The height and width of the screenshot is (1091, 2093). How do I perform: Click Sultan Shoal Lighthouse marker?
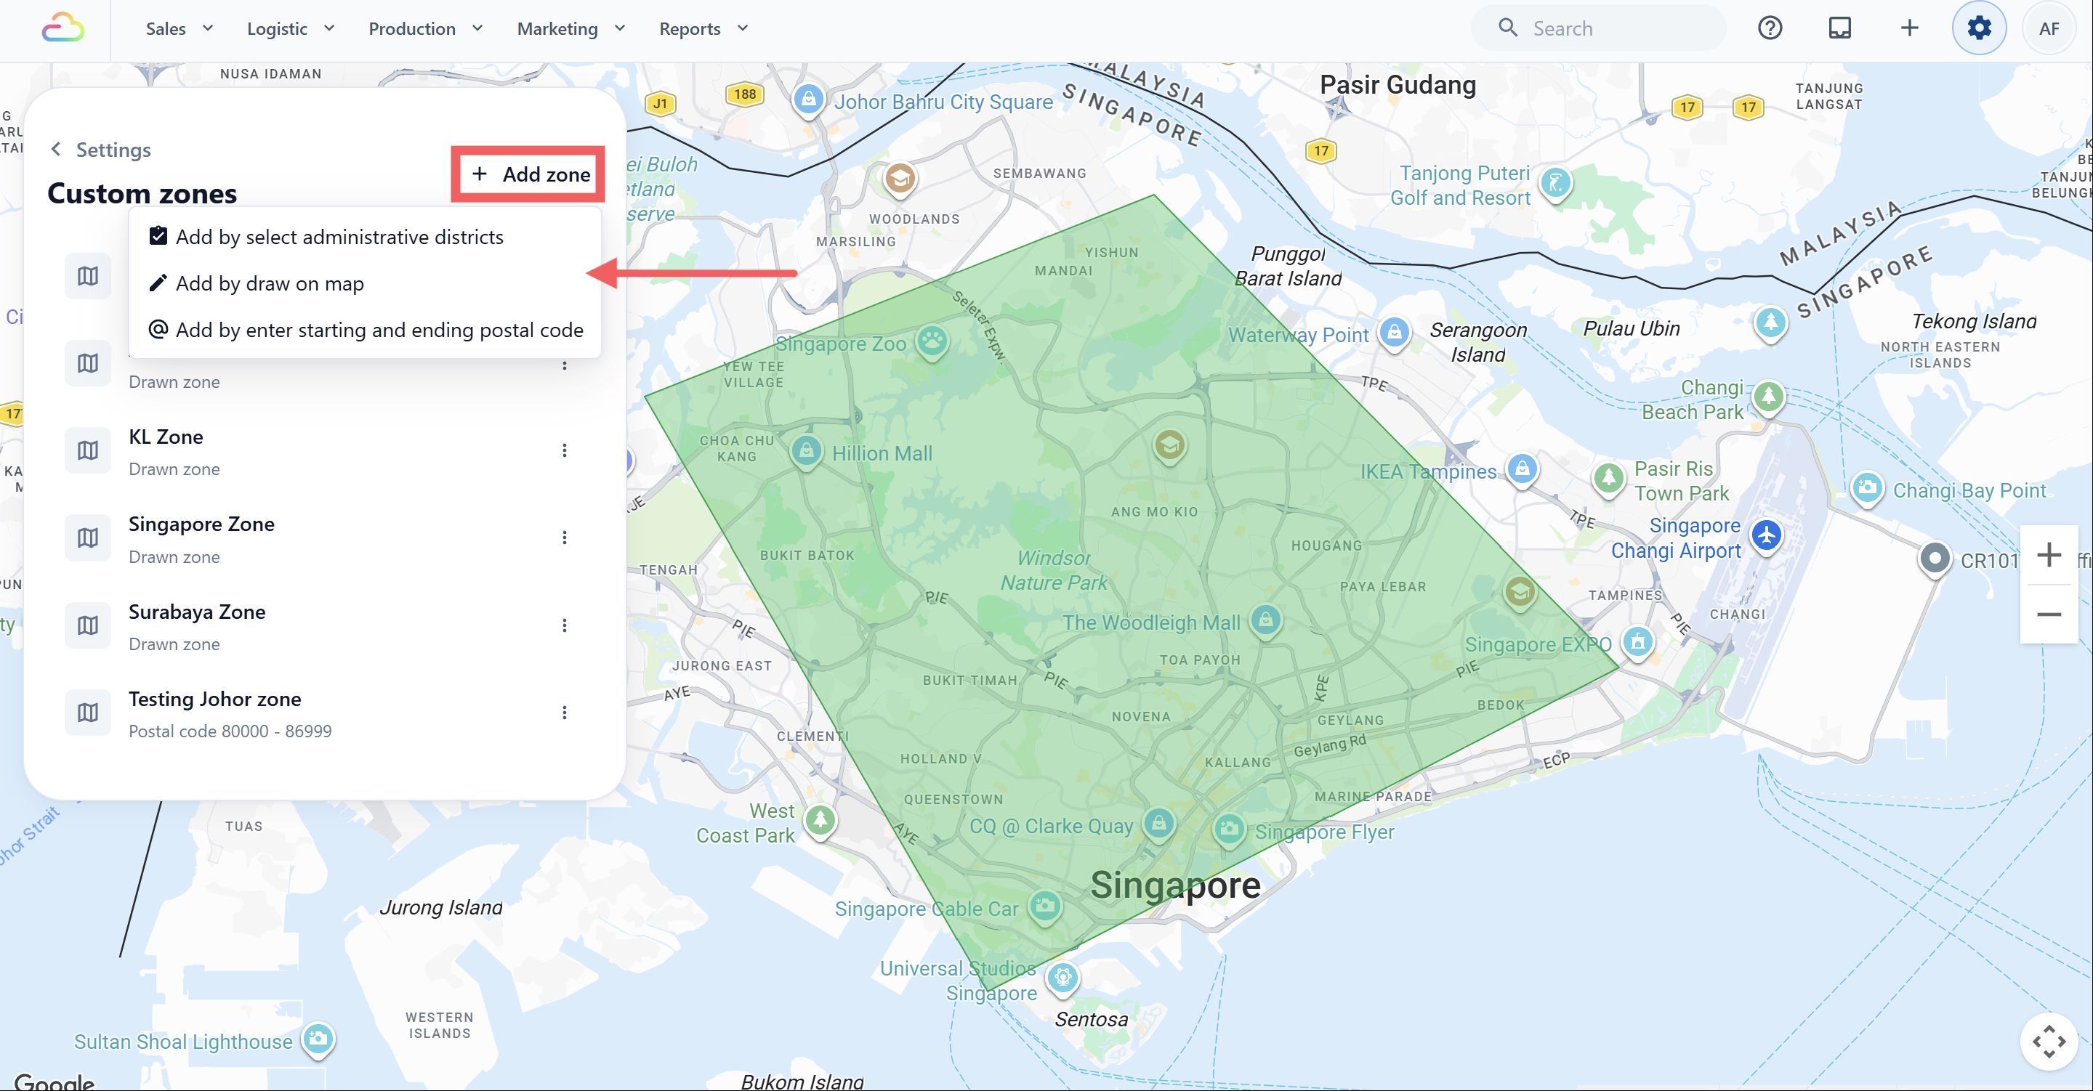click(x=318, y=1039)
